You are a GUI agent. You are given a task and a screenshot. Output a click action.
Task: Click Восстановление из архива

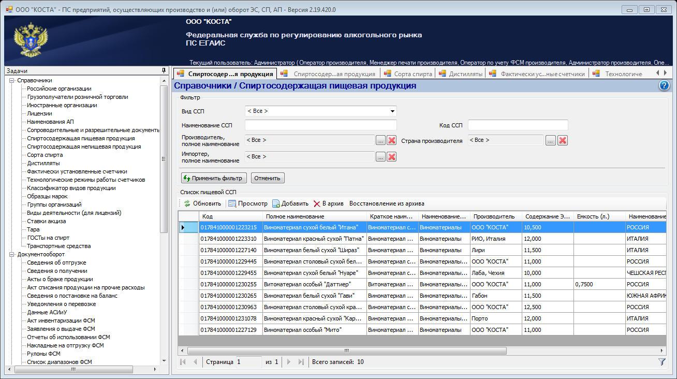(387, 203)
